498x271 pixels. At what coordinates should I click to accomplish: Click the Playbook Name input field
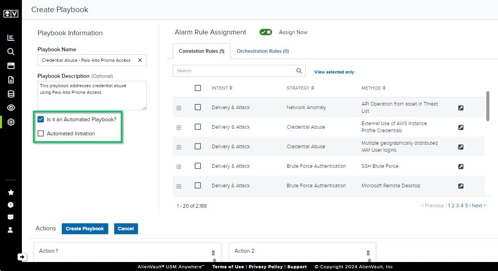[x=92, y=60]
